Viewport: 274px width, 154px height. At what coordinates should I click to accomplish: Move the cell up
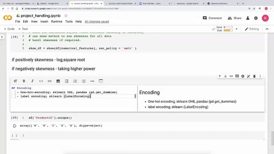pos(220,76)
